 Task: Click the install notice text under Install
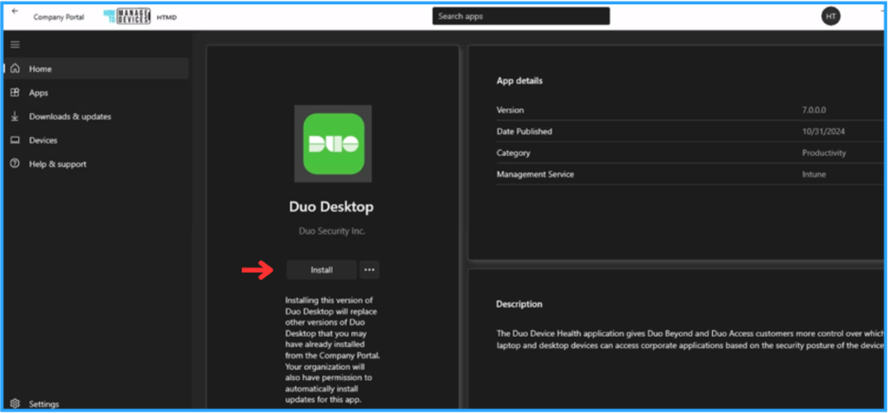[332, 350]
